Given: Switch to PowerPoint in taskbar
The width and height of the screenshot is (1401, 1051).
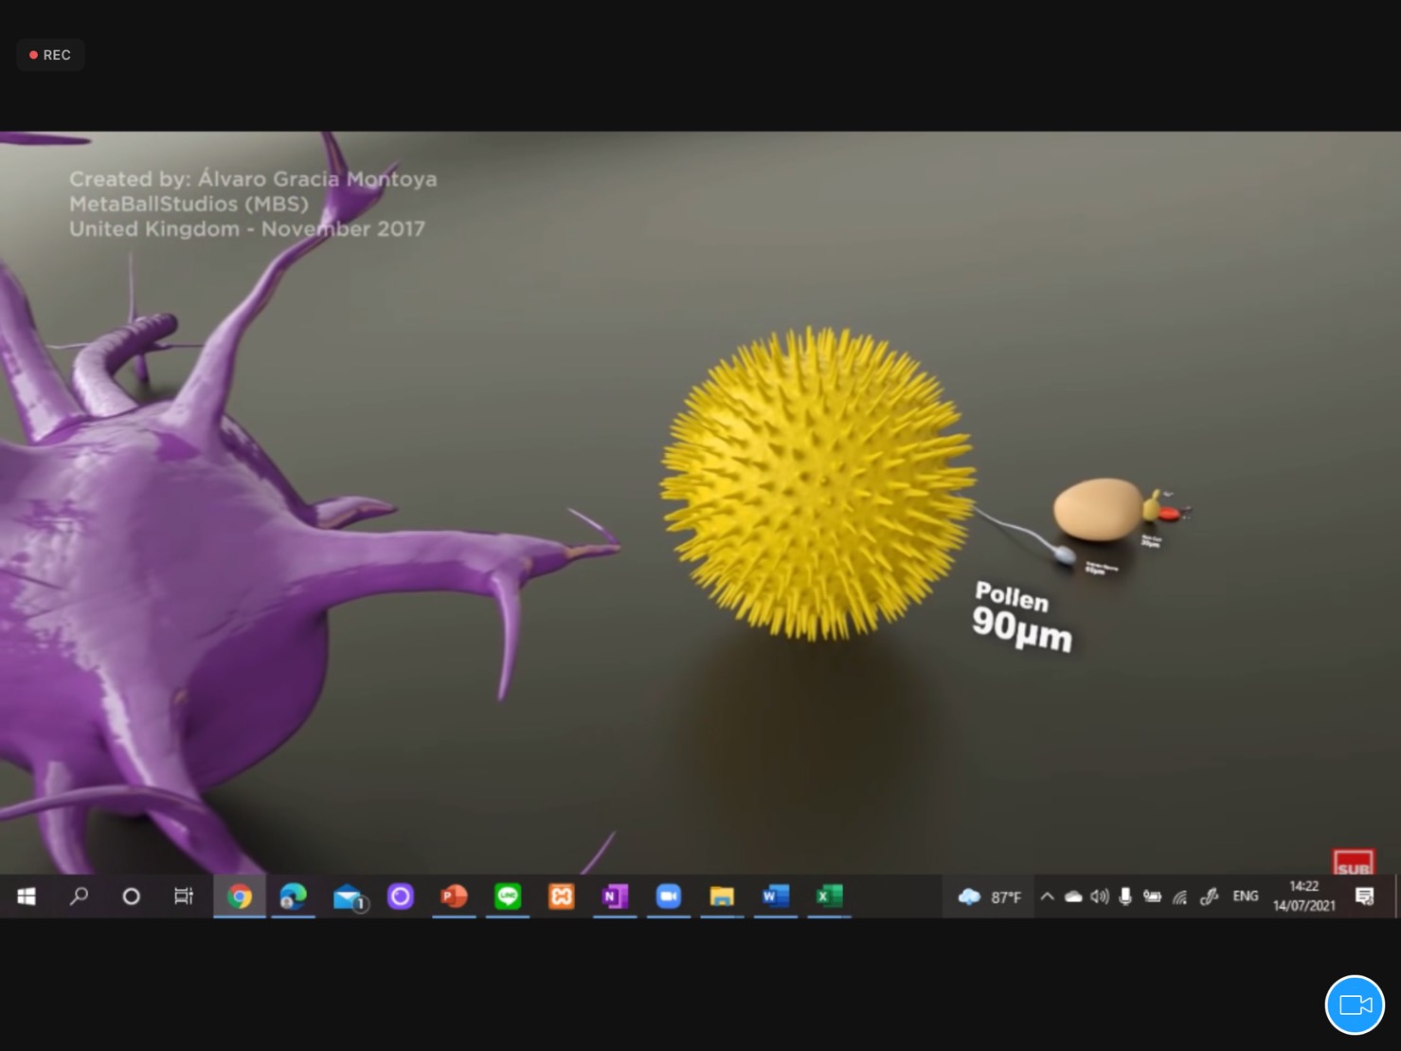Looking at the screenshot, I should (454, 896).
